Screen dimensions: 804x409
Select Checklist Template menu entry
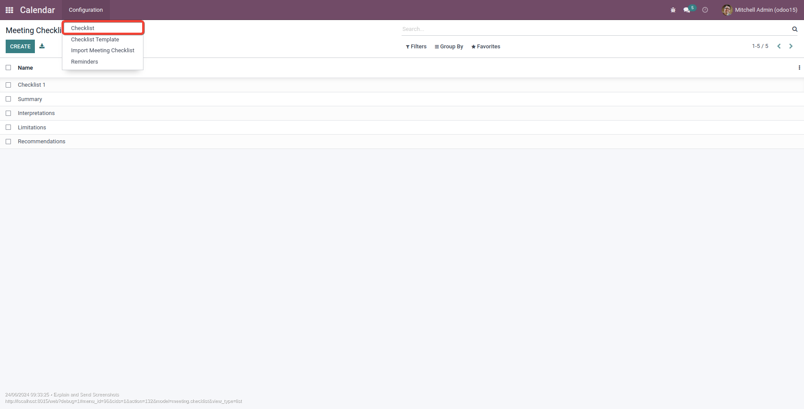103,39
